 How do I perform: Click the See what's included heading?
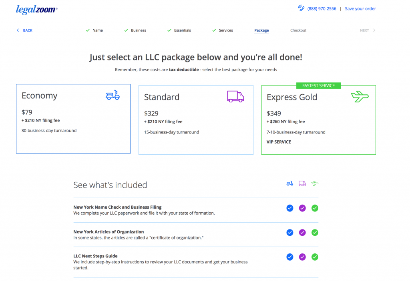pos(110,185)
